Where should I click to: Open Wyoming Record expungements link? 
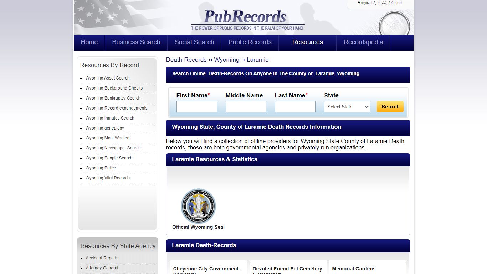tap(116, 108)
